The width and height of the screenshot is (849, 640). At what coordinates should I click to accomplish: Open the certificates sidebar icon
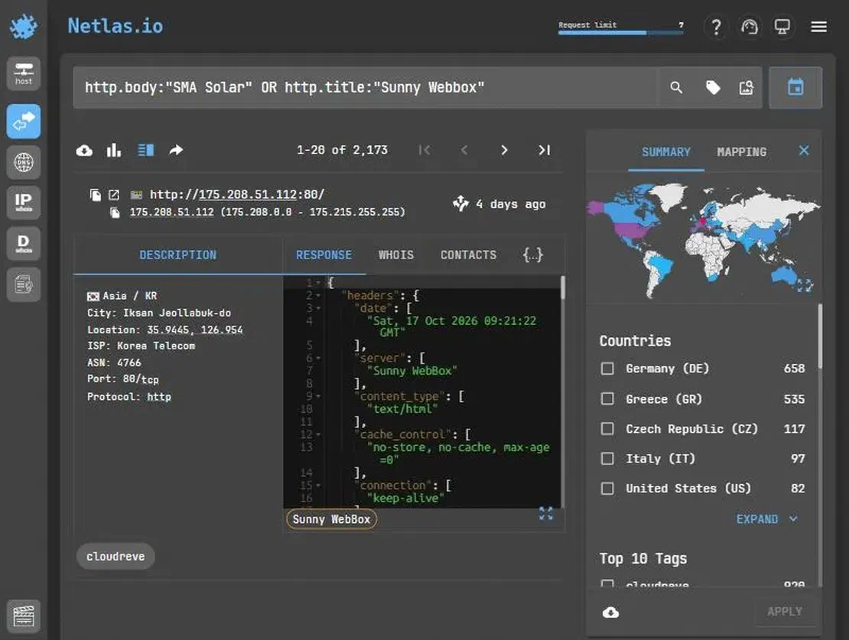(23, 284)
